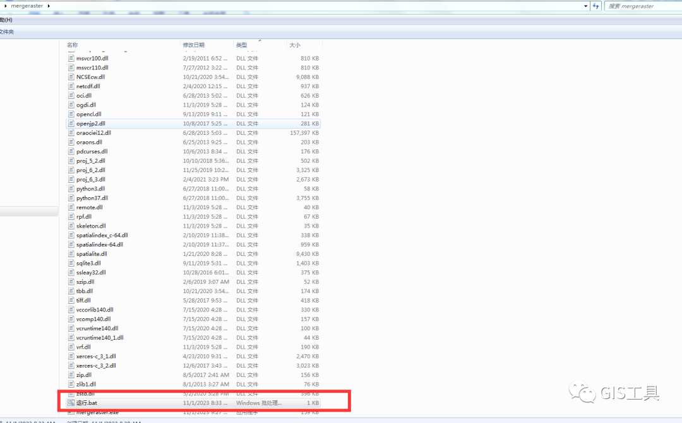
Task: Select the spatialite.dll file name
Action: 92,254
